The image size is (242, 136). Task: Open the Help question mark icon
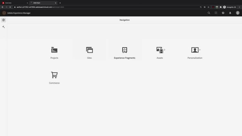click(223, 13)
